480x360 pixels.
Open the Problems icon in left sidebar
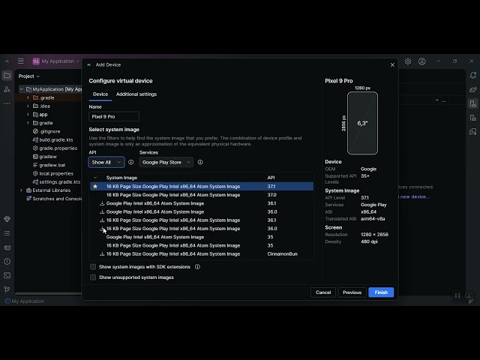[x=7, y=262]
